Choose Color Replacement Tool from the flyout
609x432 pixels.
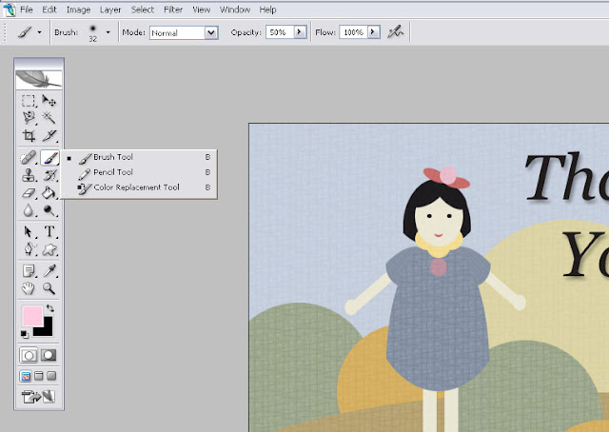click(139, 187)
